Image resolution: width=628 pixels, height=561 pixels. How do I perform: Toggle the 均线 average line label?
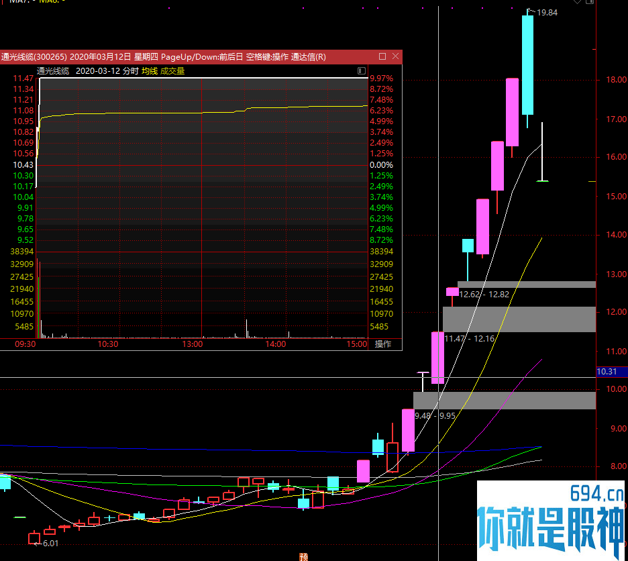point(150,71)
